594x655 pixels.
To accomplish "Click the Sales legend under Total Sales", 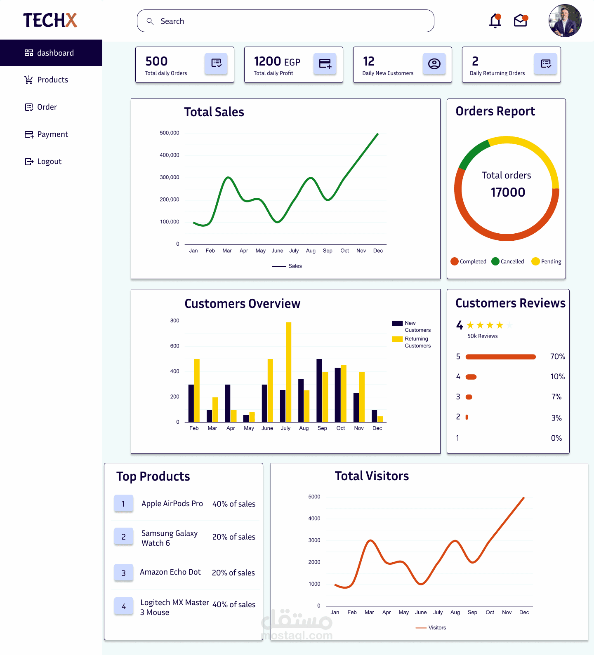I will [x=287, y=266].
